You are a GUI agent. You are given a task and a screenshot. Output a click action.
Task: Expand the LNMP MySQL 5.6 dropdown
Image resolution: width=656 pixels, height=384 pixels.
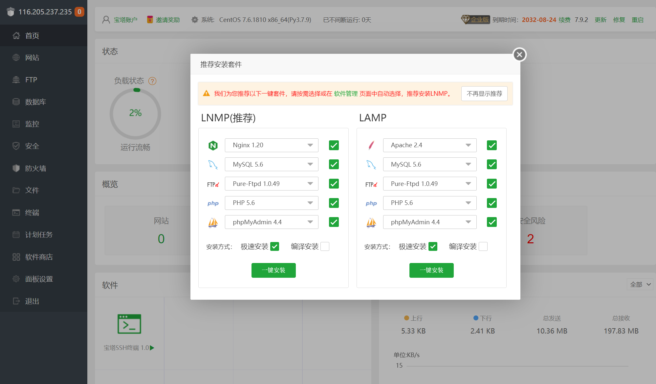pyautogui.click(x=272, y=165)
